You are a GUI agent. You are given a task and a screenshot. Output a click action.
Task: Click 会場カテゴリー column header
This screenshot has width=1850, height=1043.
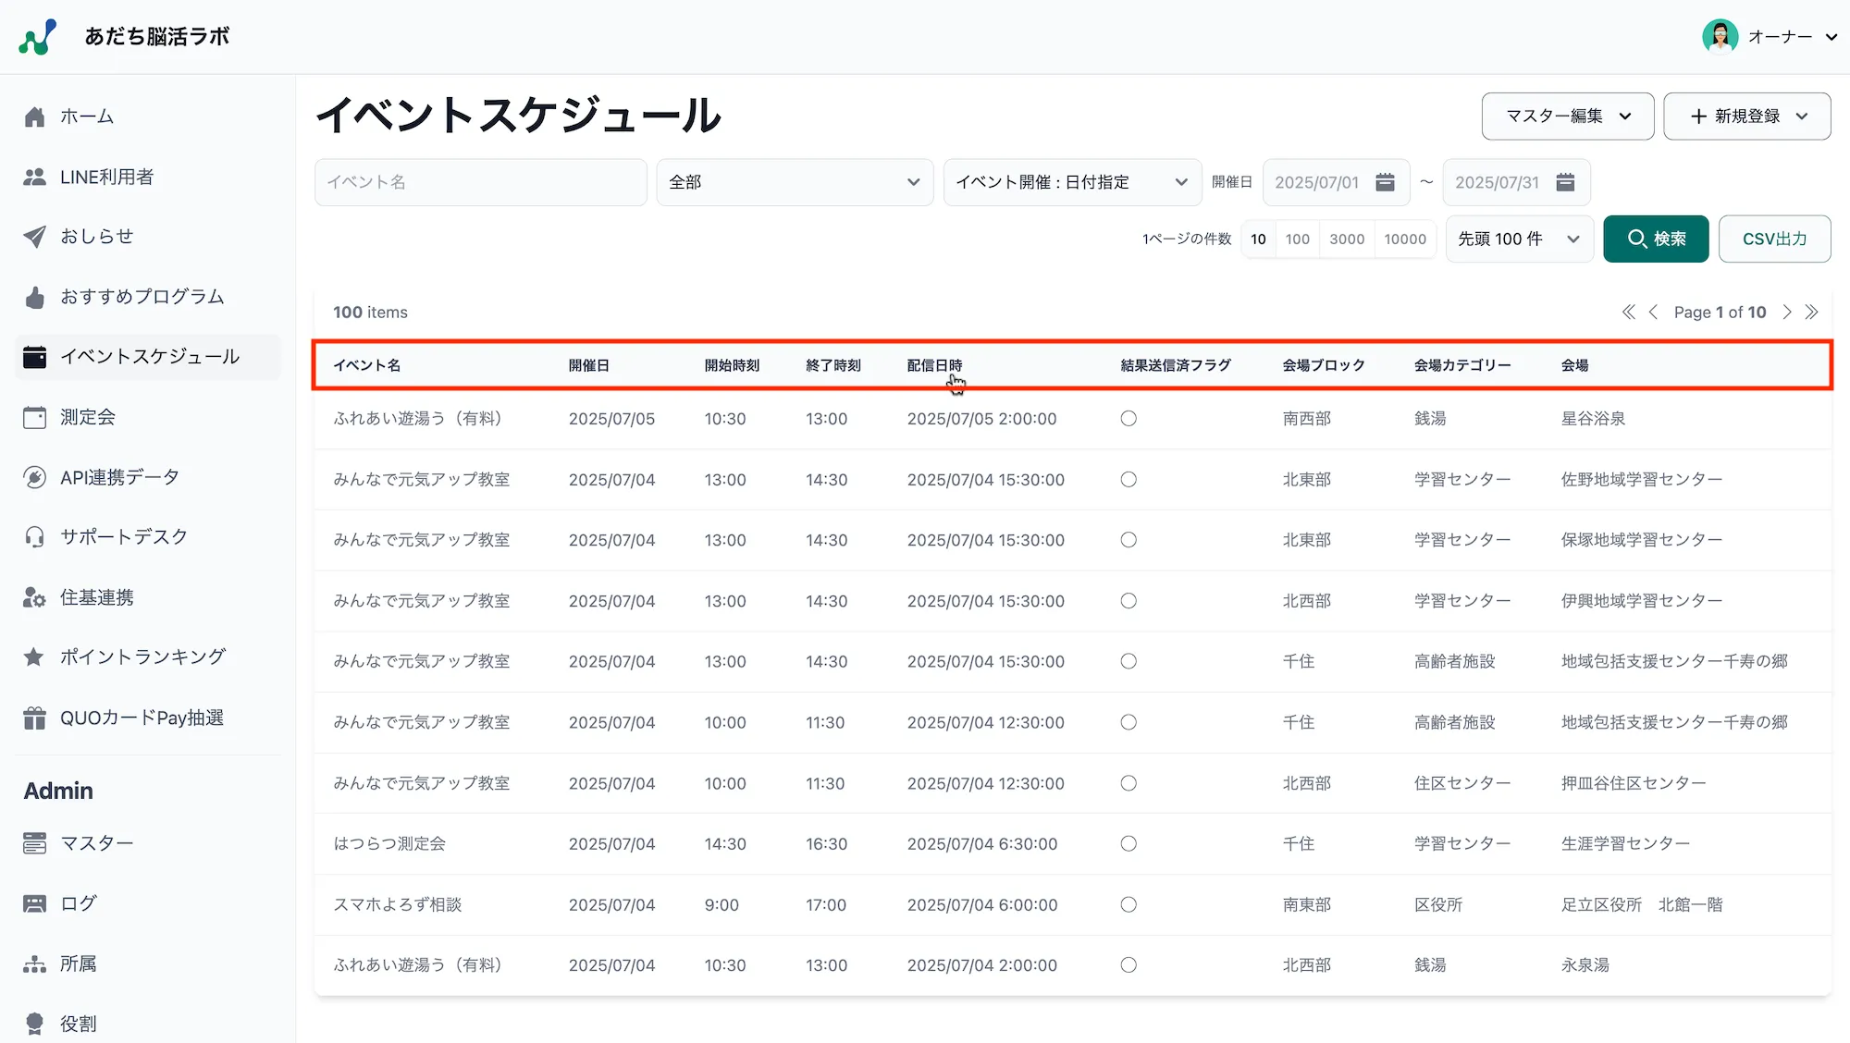tap(1462, 365)
